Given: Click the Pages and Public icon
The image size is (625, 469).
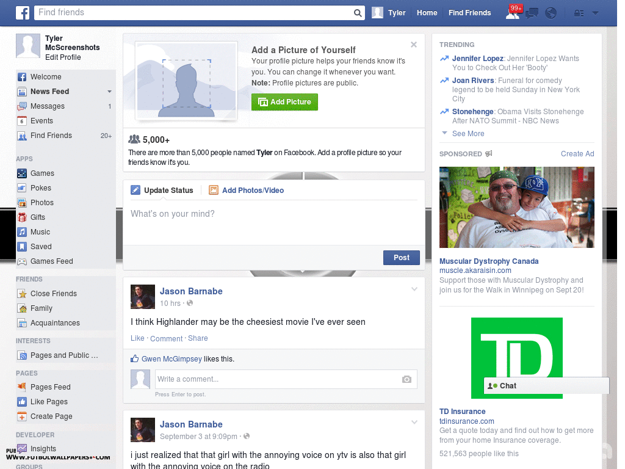Looking at the screenshot, I should tap(22, 355).
